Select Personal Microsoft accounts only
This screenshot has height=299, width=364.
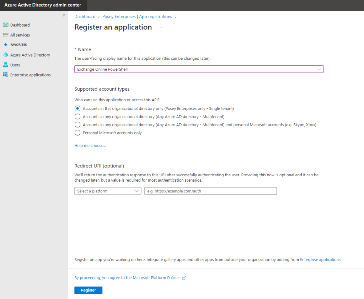click(x=77, y=133)
